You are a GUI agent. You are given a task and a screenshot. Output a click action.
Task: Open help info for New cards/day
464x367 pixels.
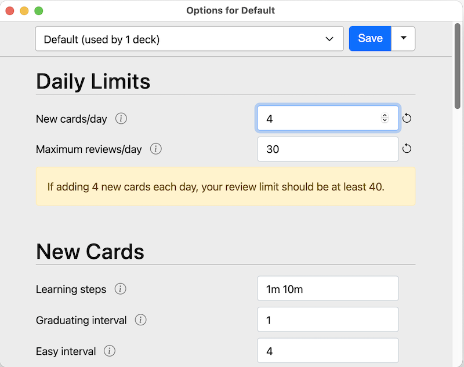point(121,119)
